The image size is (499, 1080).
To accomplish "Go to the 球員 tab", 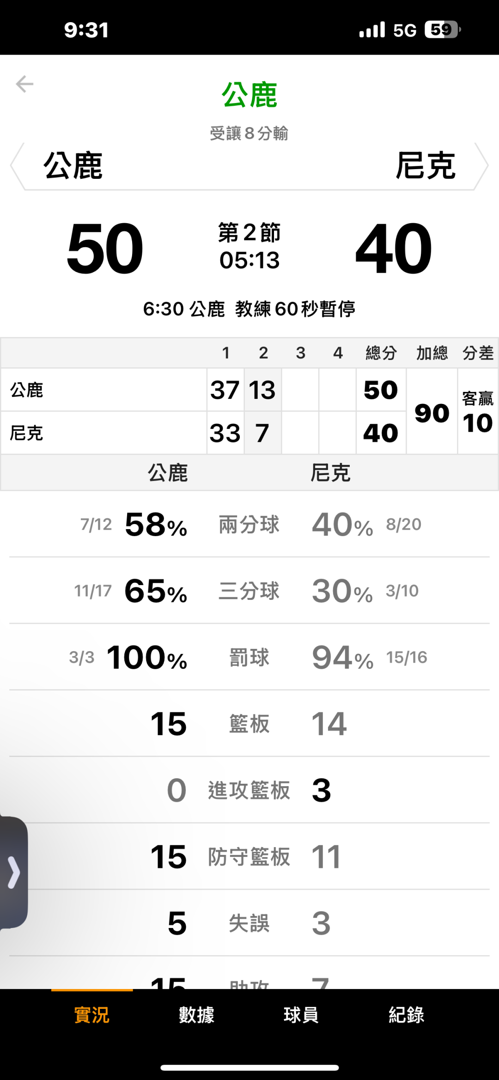I will click(x=301, y=1015).
